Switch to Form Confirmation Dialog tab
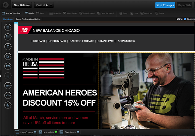Screen dimensions: 195x136 point(28,19)
